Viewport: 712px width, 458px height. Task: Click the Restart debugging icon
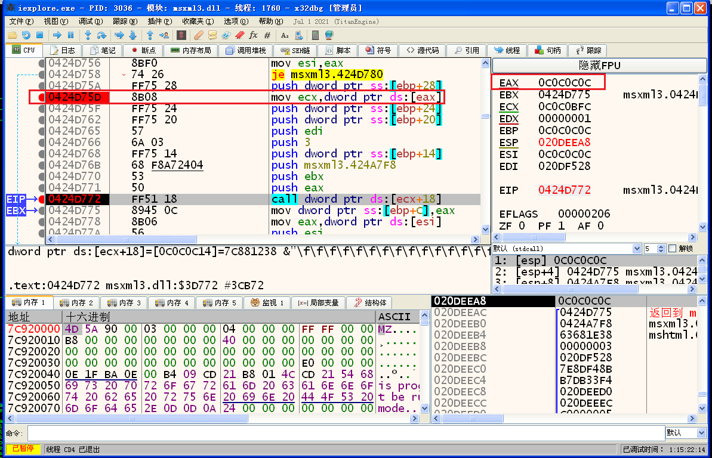click(x=26, y=35)
